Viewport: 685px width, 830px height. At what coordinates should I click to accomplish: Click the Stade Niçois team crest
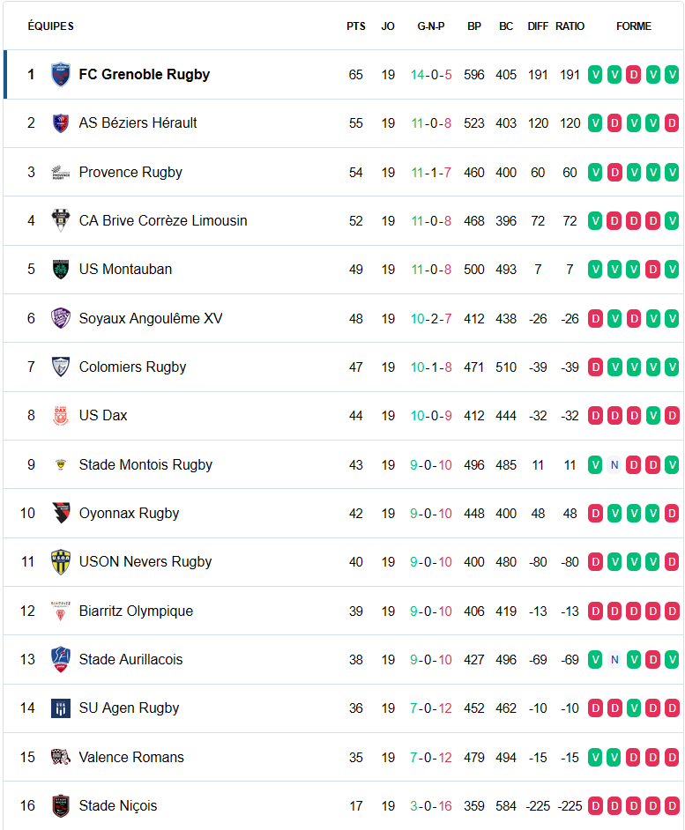[61, 805]
